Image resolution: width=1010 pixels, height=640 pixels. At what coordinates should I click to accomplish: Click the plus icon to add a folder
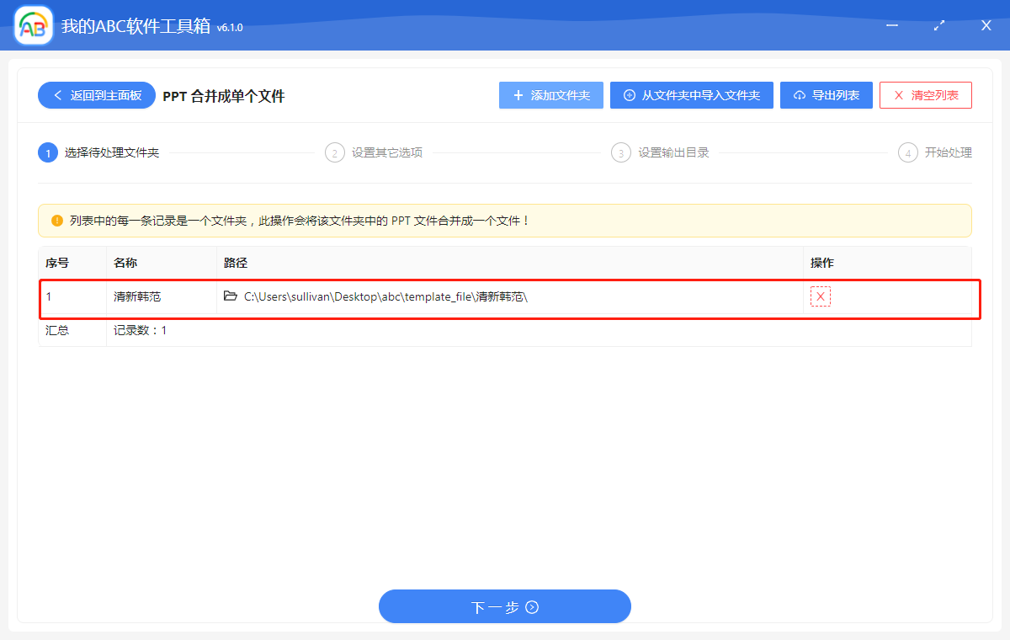(518, 94)
